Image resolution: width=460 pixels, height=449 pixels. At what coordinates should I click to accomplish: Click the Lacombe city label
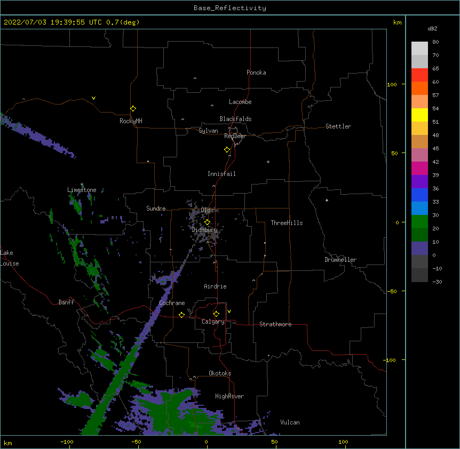(x=240, y=102)
